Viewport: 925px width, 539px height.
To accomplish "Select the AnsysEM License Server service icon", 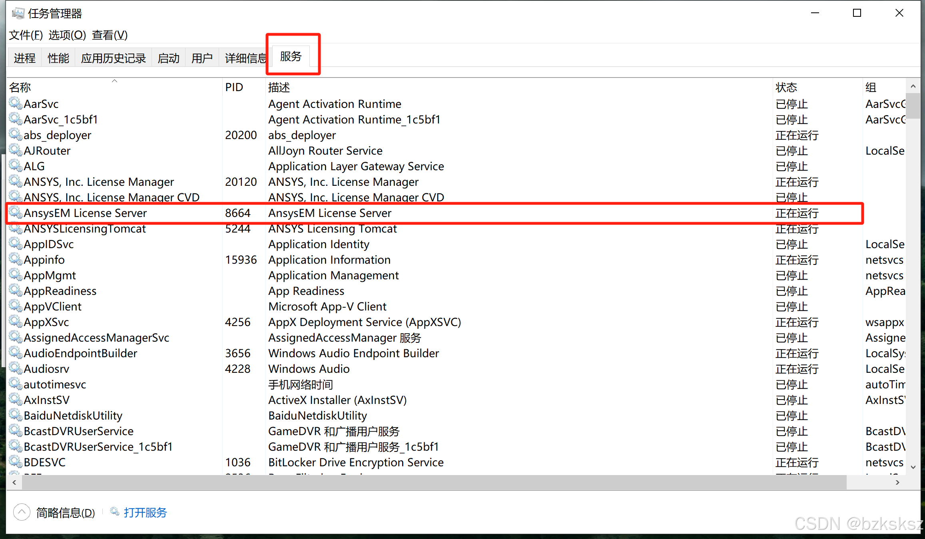I will (16, 213).
